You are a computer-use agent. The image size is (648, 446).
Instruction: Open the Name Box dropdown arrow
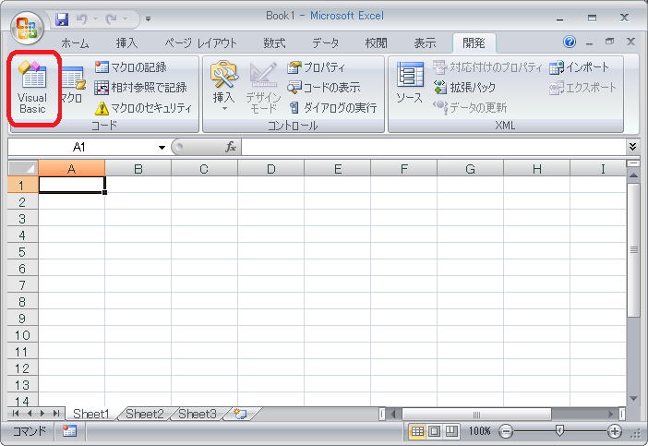162,147
